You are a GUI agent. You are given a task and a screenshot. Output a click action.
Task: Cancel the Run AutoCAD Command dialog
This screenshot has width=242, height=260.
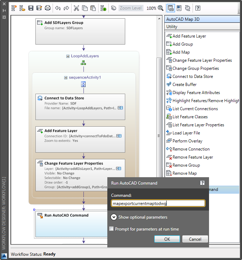tap(195, 239)
